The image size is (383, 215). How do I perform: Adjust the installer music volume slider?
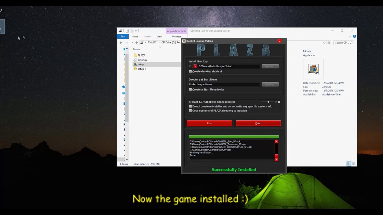point(268,102)
